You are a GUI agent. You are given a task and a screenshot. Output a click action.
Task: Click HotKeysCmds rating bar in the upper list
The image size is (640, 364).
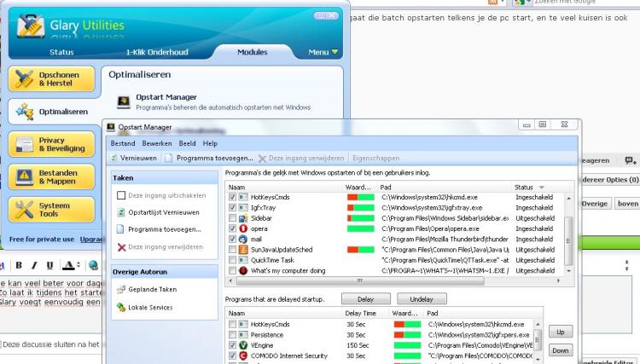pos(361,197)
